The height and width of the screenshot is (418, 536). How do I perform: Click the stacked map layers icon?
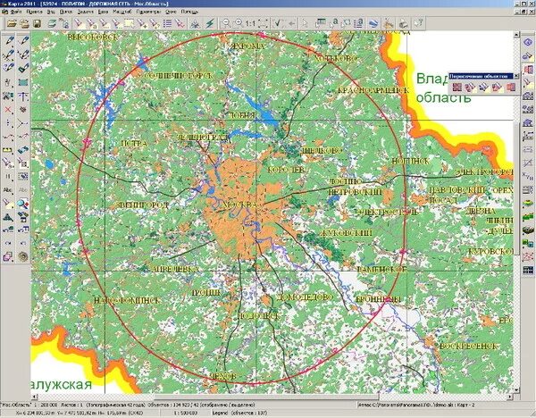coord(52,23)
